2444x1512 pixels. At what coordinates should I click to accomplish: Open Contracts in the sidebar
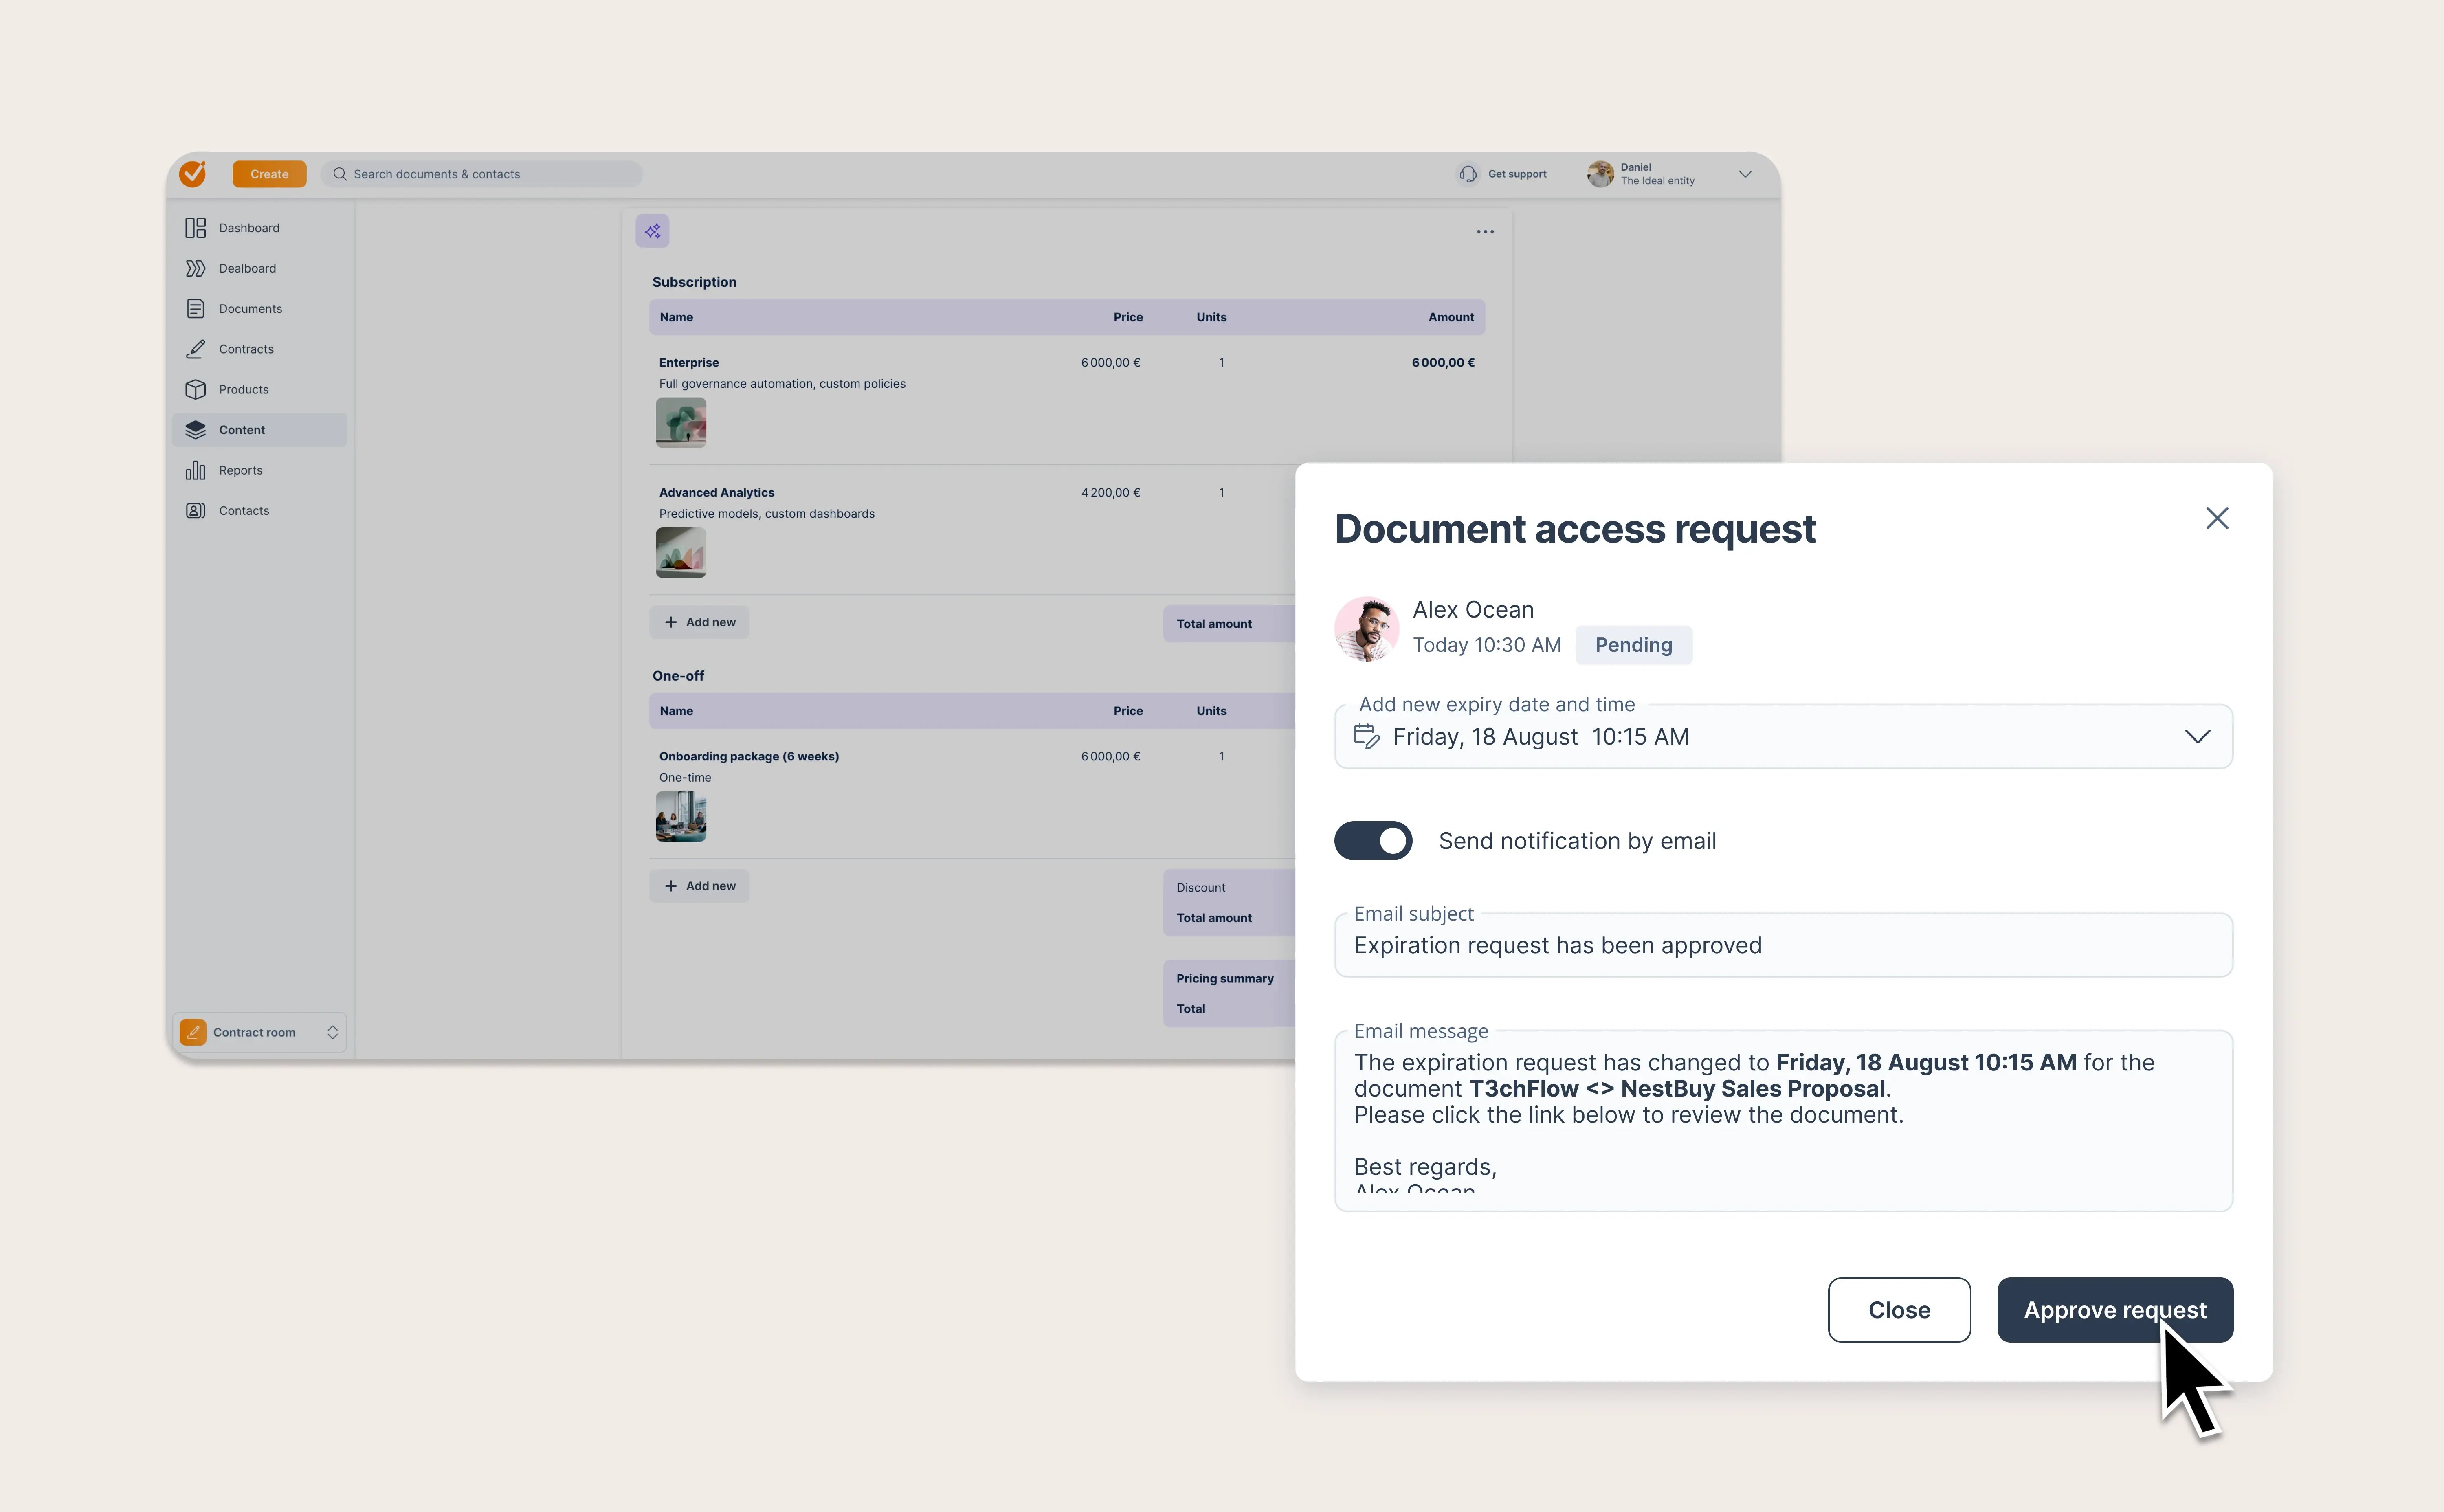(246, 349)
